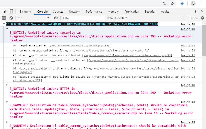Screen dimensions: 206x129
Task: Click the Filter input field
Action: [83, 18]
